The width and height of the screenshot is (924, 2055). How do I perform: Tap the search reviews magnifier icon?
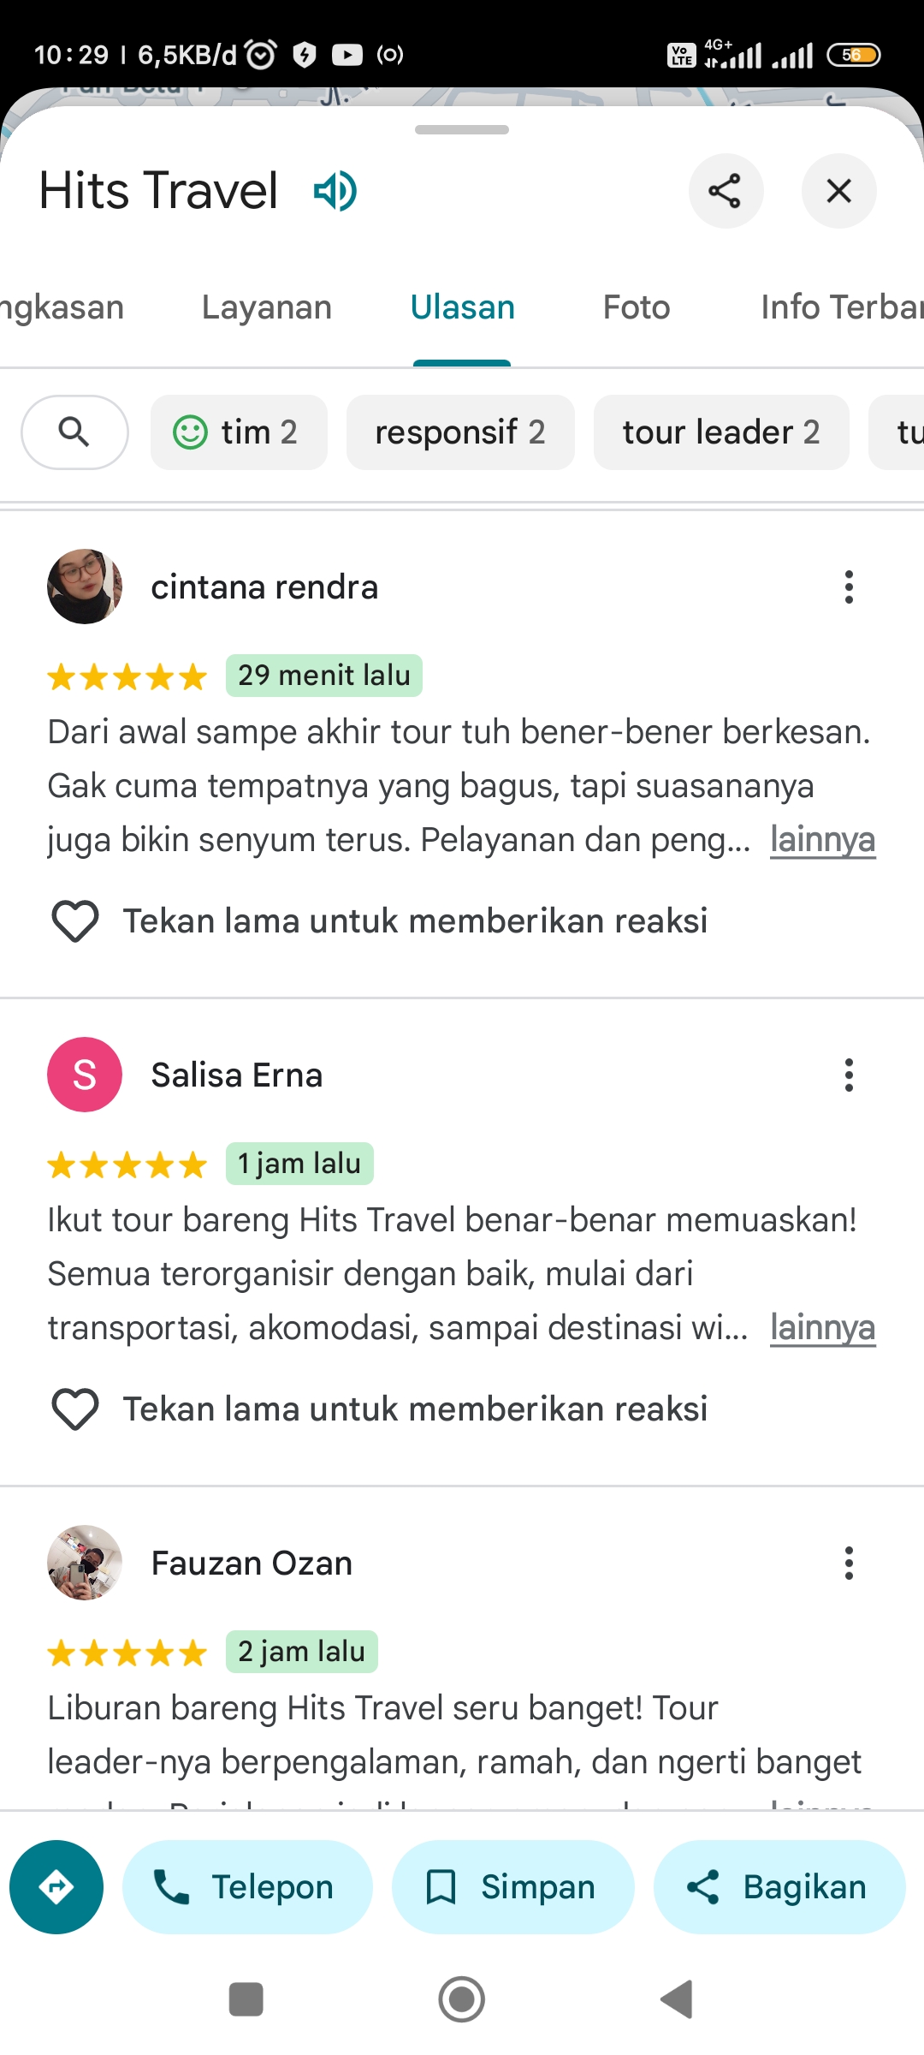pyautogui.click(x=74, y=432)
